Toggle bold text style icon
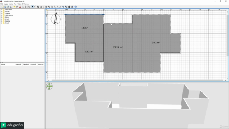The width and height of the screenshot is (229, 129). tap(57, 7)
